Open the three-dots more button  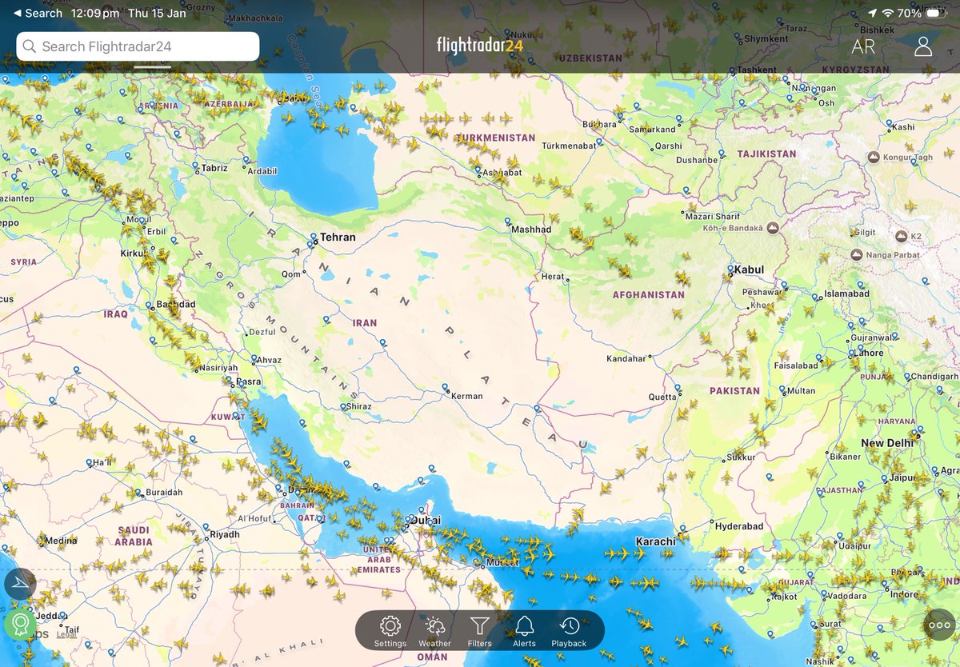[939, 625]
